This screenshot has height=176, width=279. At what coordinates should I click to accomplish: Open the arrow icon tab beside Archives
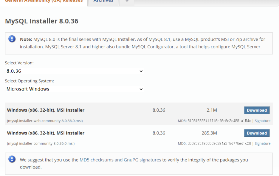[x=126, y=1]
